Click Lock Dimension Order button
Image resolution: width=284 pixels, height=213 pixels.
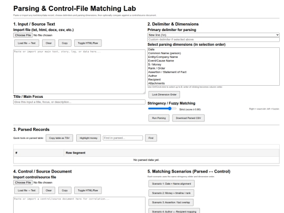164,95
